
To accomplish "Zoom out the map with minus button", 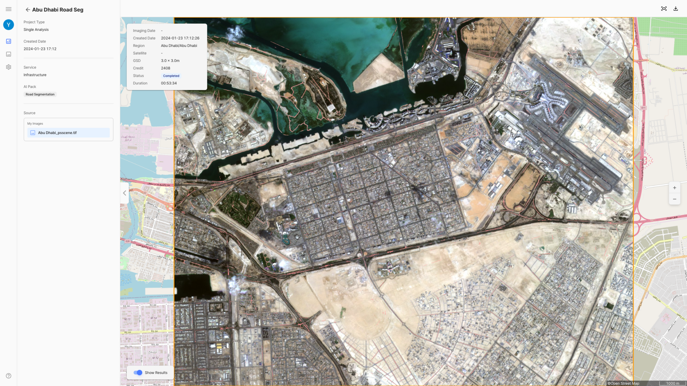I will pos(674,199).
